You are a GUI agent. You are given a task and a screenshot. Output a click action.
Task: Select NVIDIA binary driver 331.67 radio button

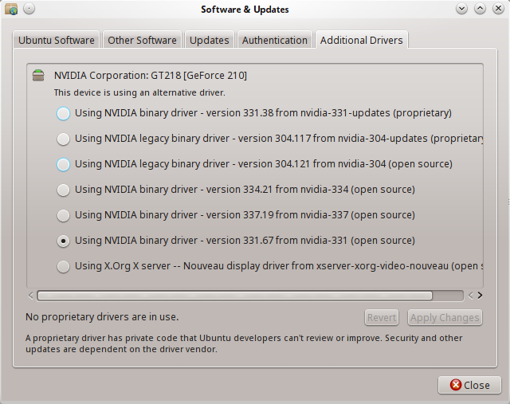pyautogui.click(x=63, y=241)
